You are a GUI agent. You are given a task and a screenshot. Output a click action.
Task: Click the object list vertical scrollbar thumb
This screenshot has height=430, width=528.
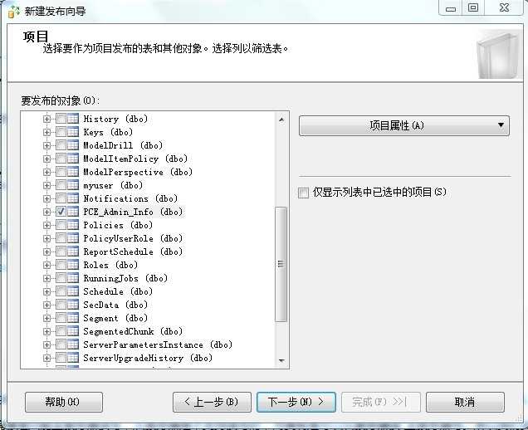(281, 264)
